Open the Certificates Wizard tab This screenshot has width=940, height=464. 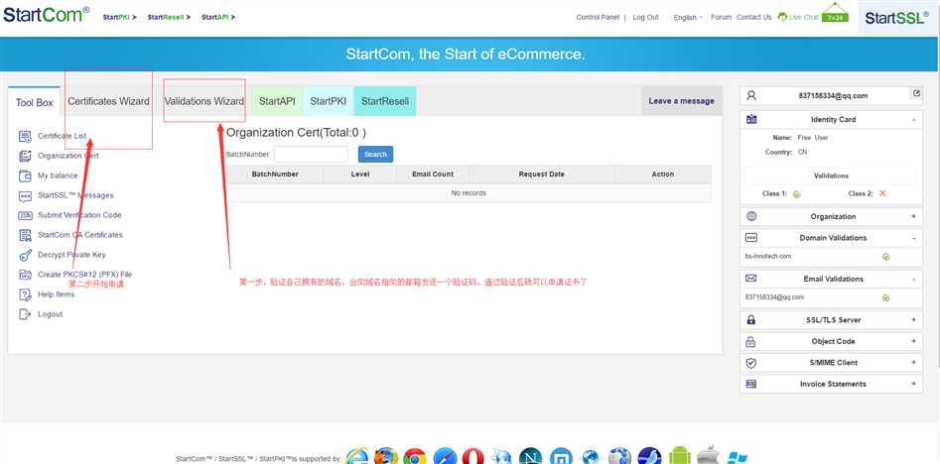pos(108,101)
